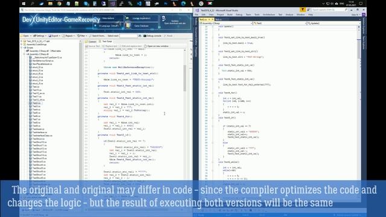Expand the Assembly-CodeStrings tree node

click(22, 45)
